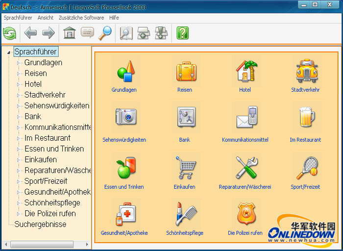Expand the Hotel tree node arrow
Image resolution: width=343 pixels, height=251 pixels.
pyautogui.click(x=19, y=84)
